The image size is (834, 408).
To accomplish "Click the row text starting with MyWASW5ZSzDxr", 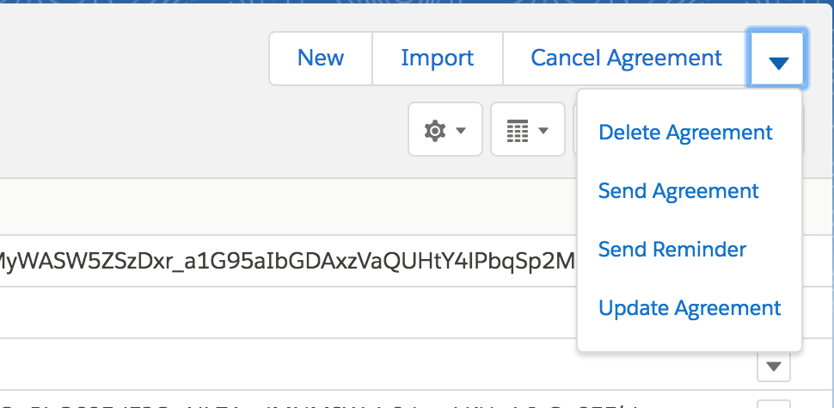I will pyautogui.click(x=284, y=260).
